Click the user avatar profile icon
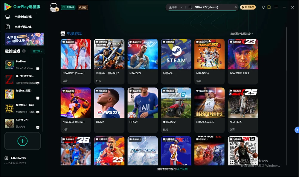Image resolution: width=299 pixels, height=177 pixels. (x=54, y=7)
